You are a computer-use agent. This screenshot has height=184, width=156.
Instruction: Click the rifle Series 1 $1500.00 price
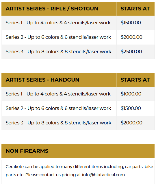click(x=131, y=23)
